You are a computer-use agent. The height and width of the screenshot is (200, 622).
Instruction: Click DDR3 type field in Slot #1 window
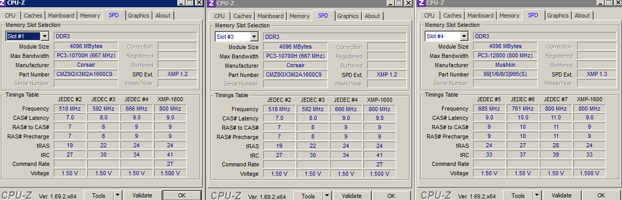(125, 36)
